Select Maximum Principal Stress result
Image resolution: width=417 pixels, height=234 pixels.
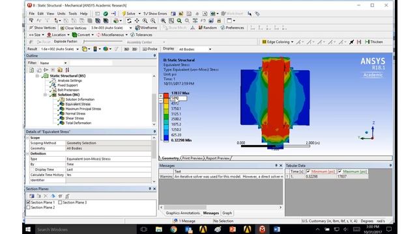tap(83, 109)
